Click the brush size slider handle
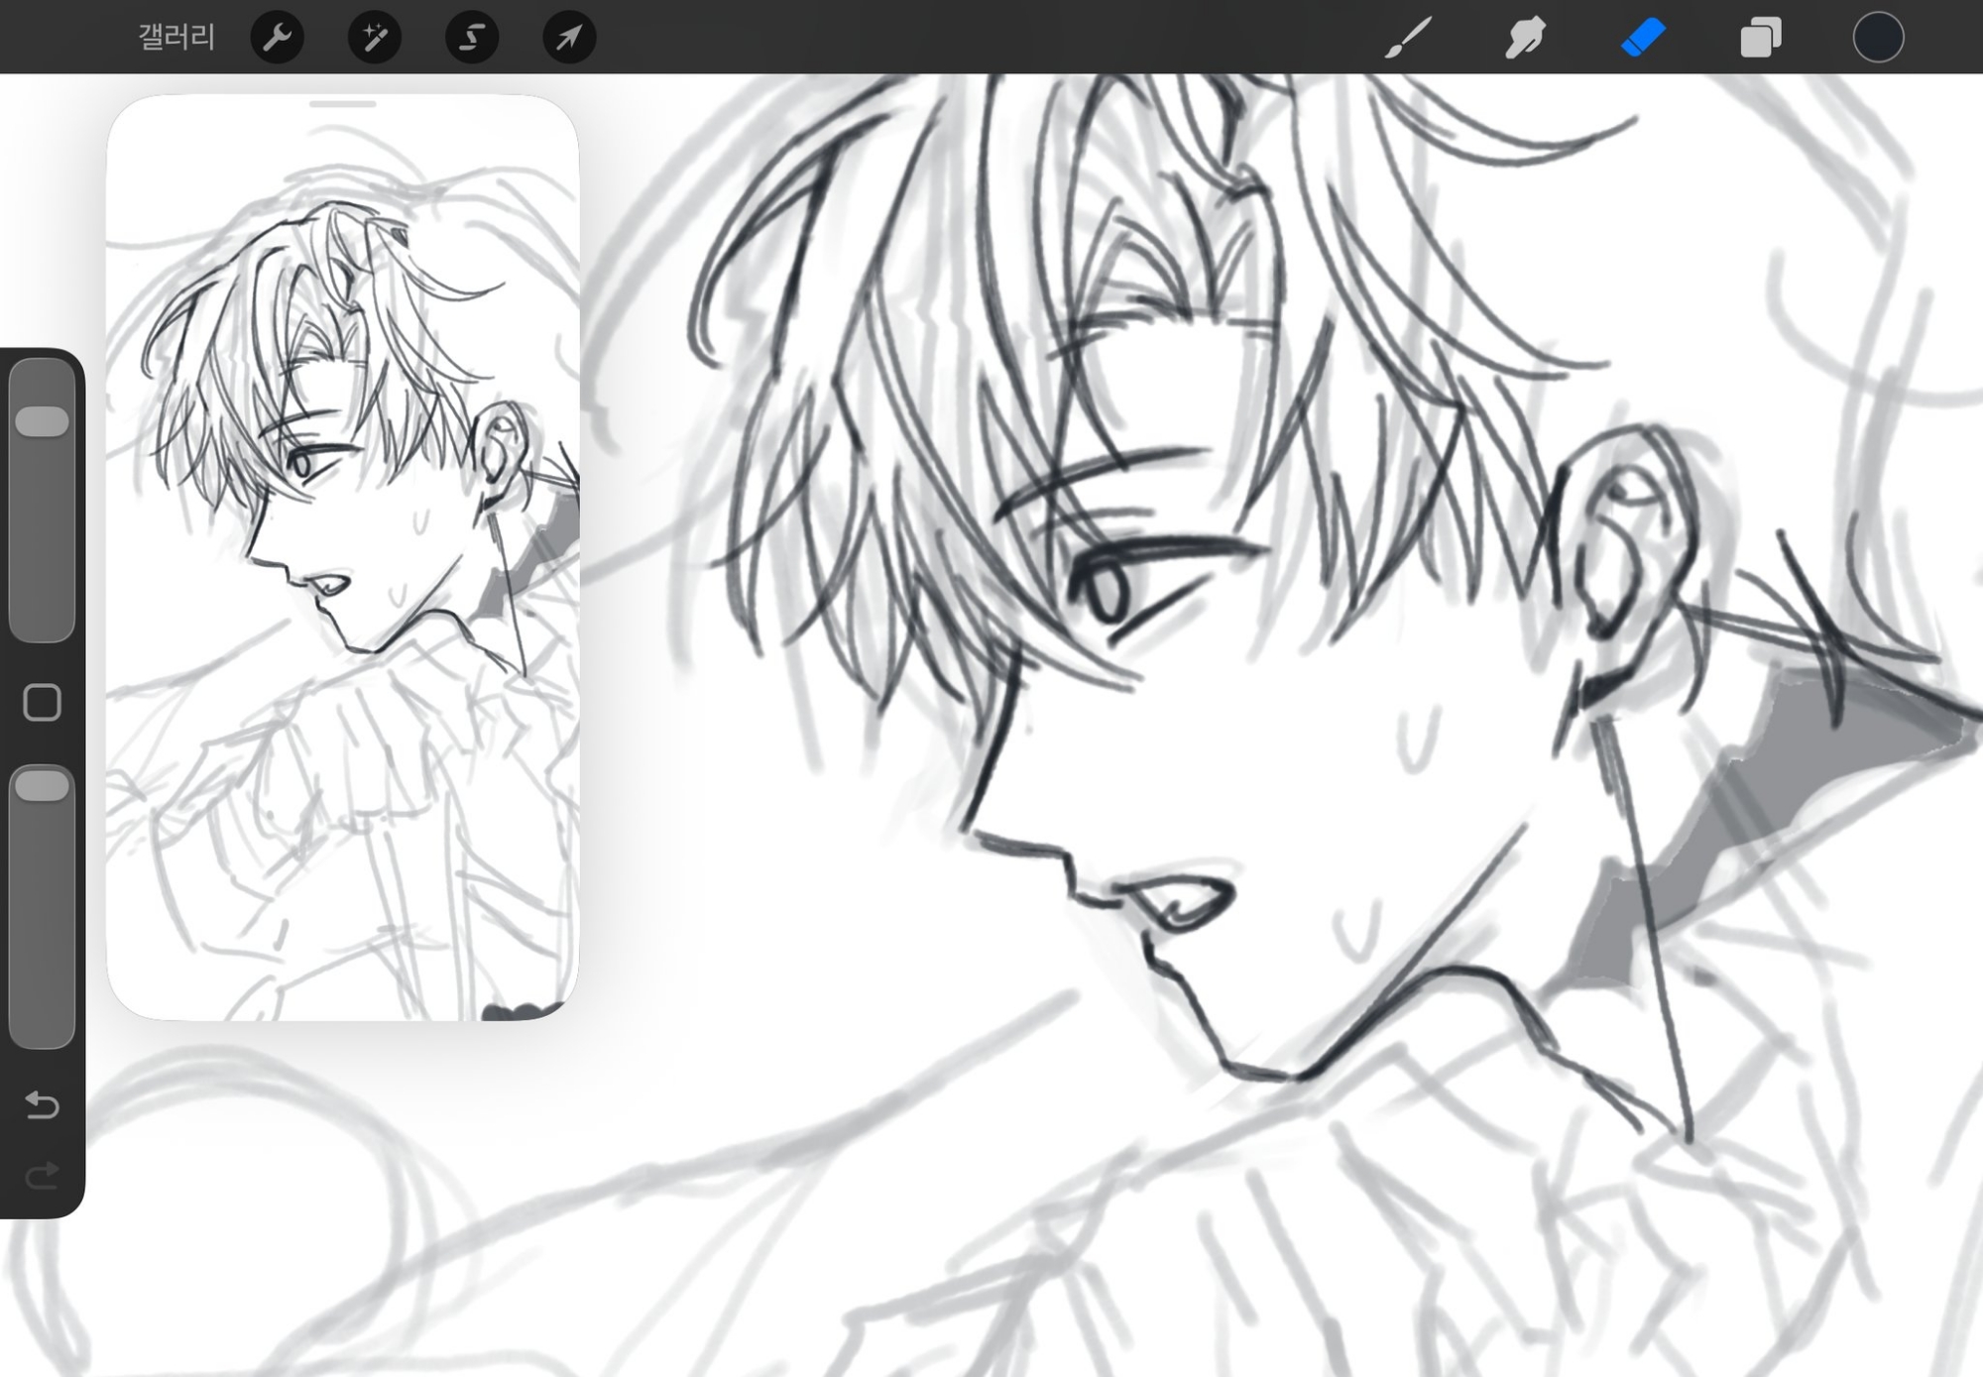The width and height of the screenshot is (1983, 1377). (43, 421)
